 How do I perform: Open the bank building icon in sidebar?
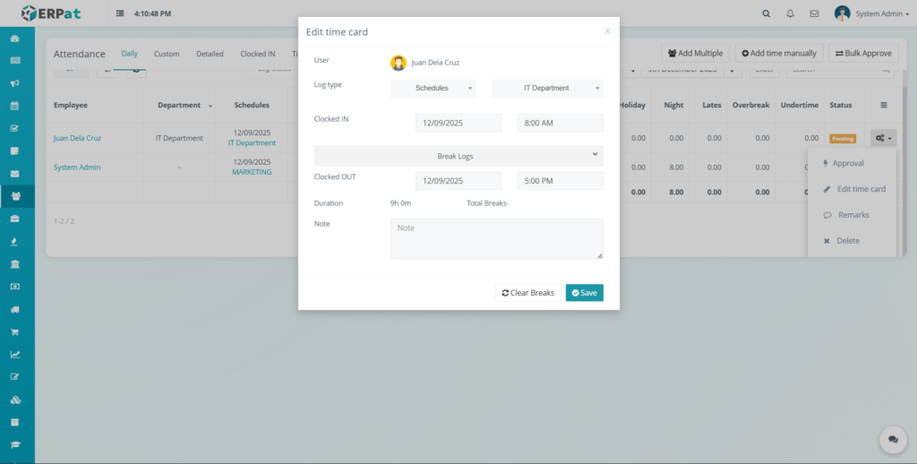tap(15, 264)
